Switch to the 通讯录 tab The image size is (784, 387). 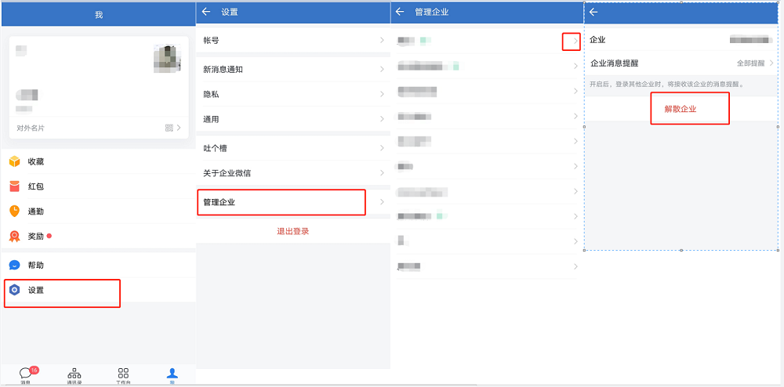click(x=74, y=374)
